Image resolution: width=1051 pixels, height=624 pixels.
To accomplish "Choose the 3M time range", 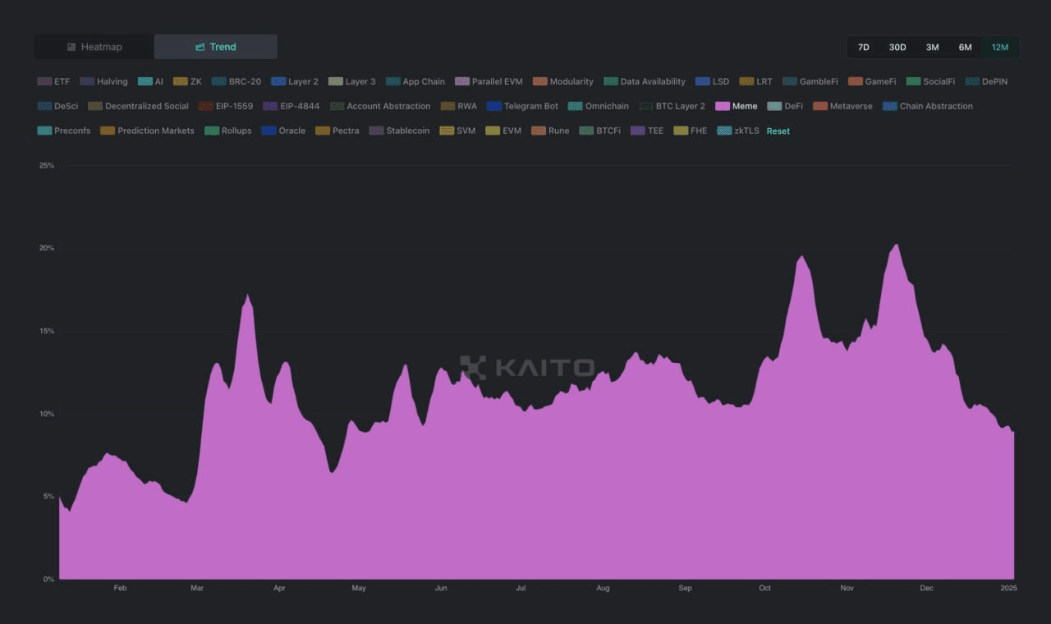I will [933, 47].
